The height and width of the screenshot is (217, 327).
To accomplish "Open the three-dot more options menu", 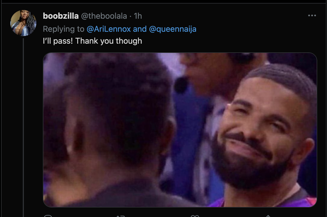I will coord(312,16).
